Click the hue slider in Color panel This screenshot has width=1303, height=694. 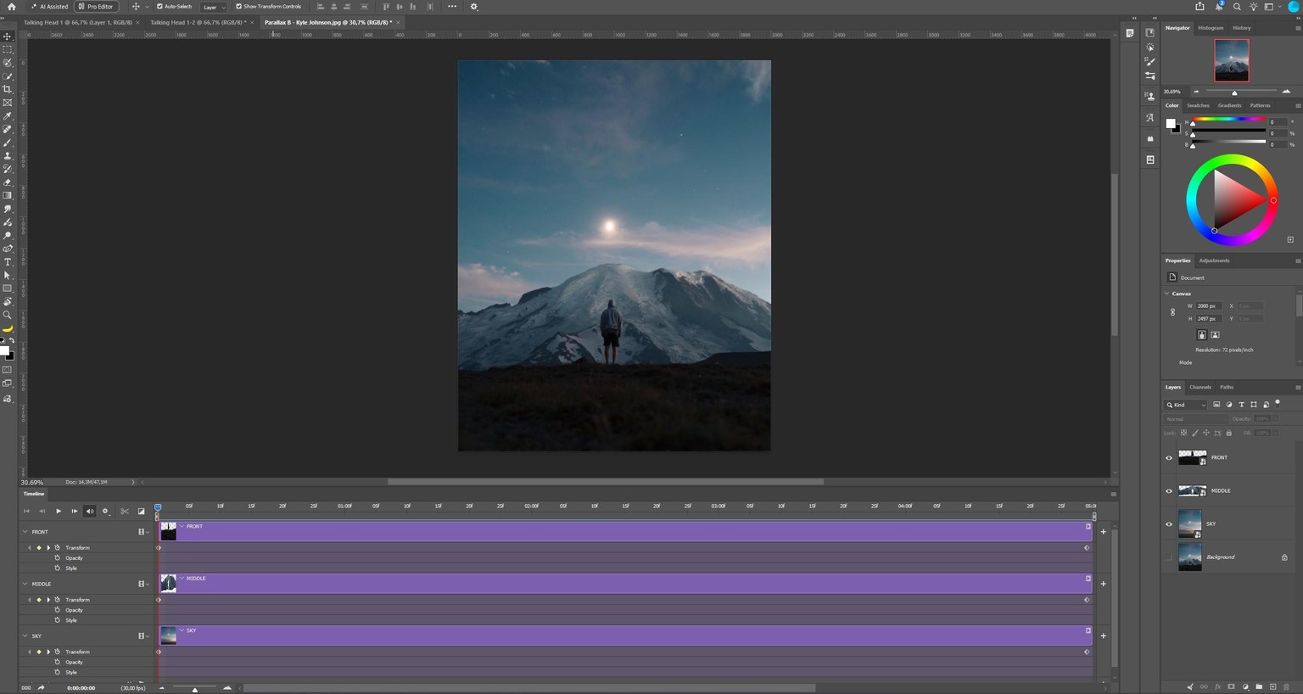point(1228,120)
